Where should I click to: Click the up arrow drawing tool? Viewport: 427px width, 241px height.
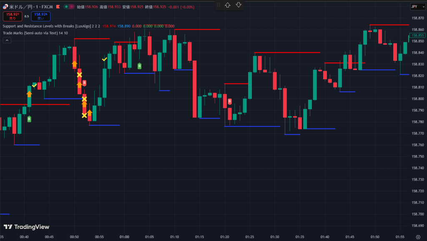click(228, 5)
